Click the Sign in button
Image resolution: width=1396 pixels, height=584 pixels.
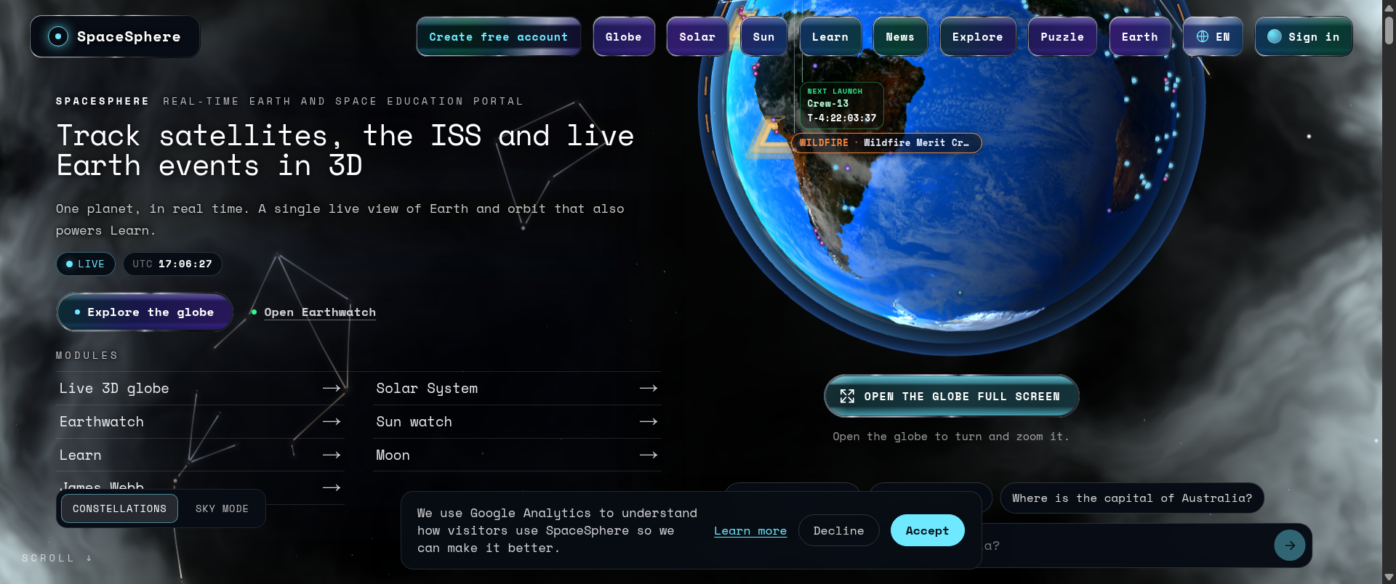(1304, 36)
